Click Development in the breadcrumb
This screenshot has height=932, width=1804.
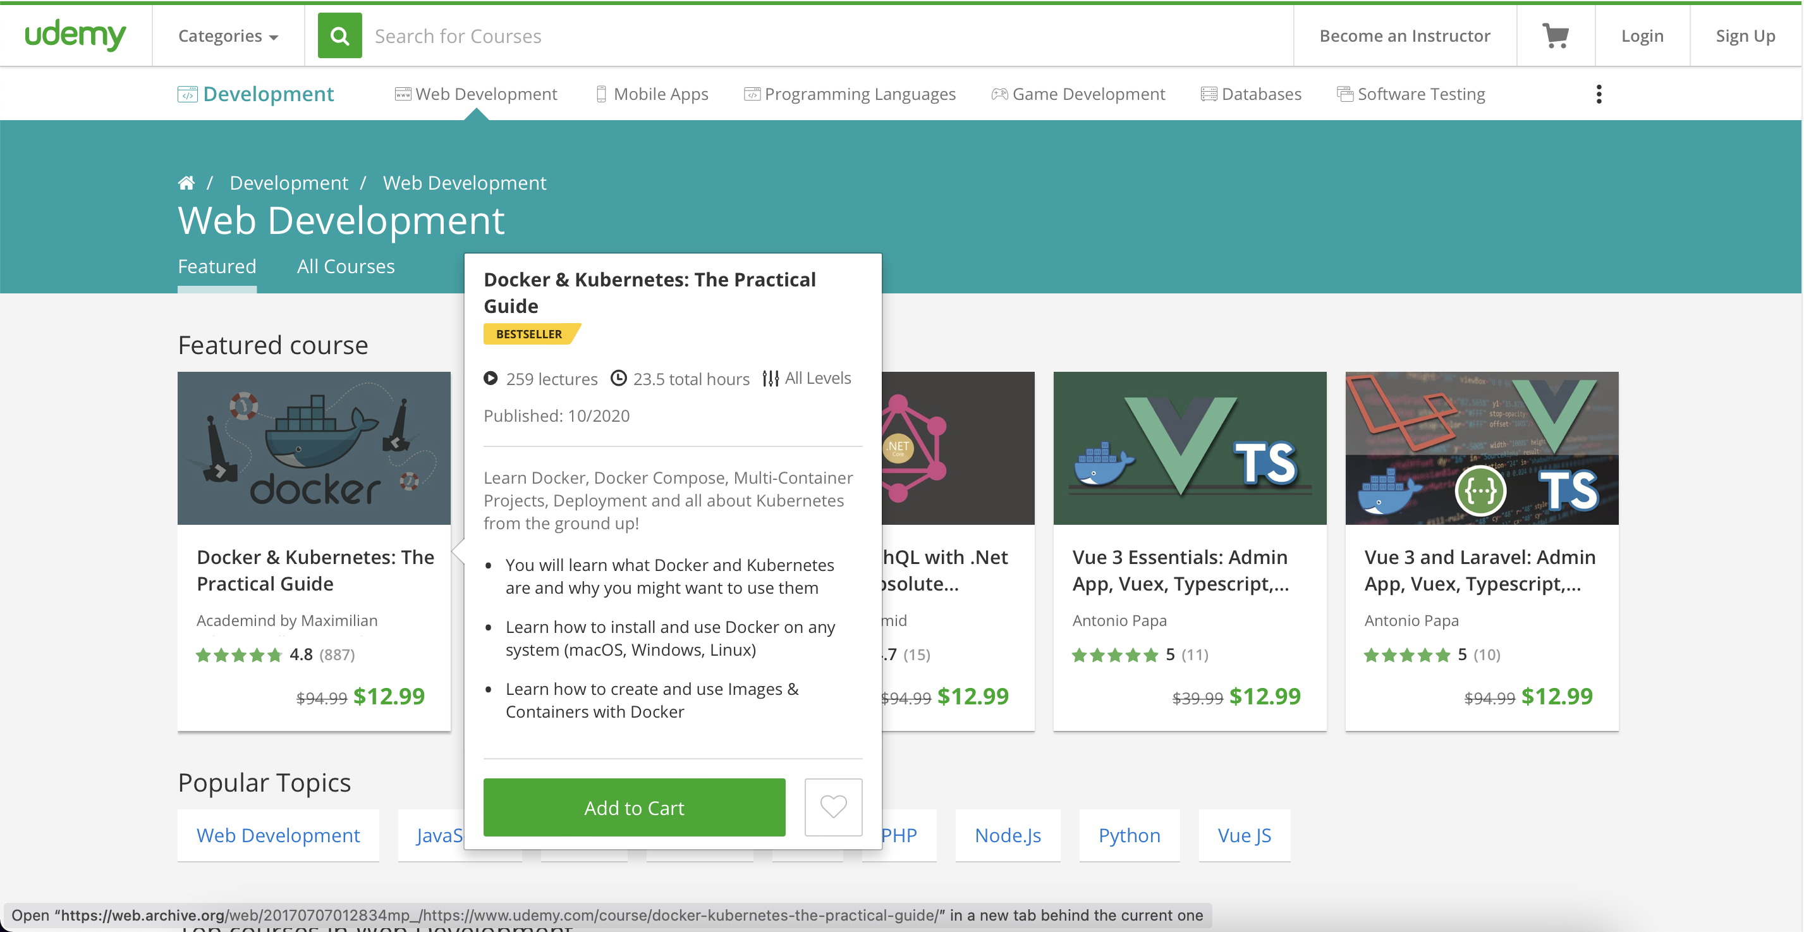pos(288,183)
